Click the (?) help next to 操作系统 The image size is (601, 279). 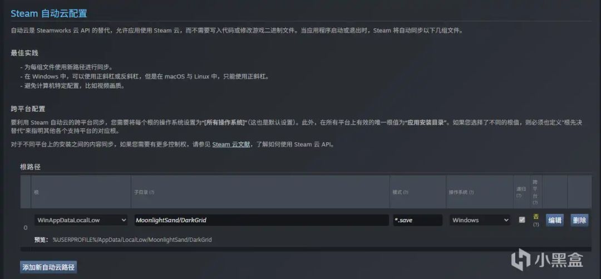(x=471, y=192)
